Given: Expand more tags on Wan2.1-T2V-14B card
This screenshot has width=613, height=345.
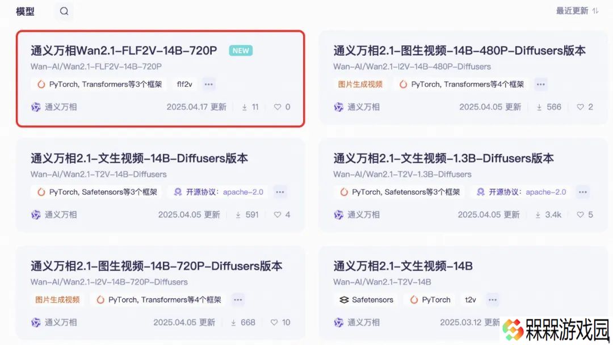Looking at the screenshot, I should tap(493, 300).
